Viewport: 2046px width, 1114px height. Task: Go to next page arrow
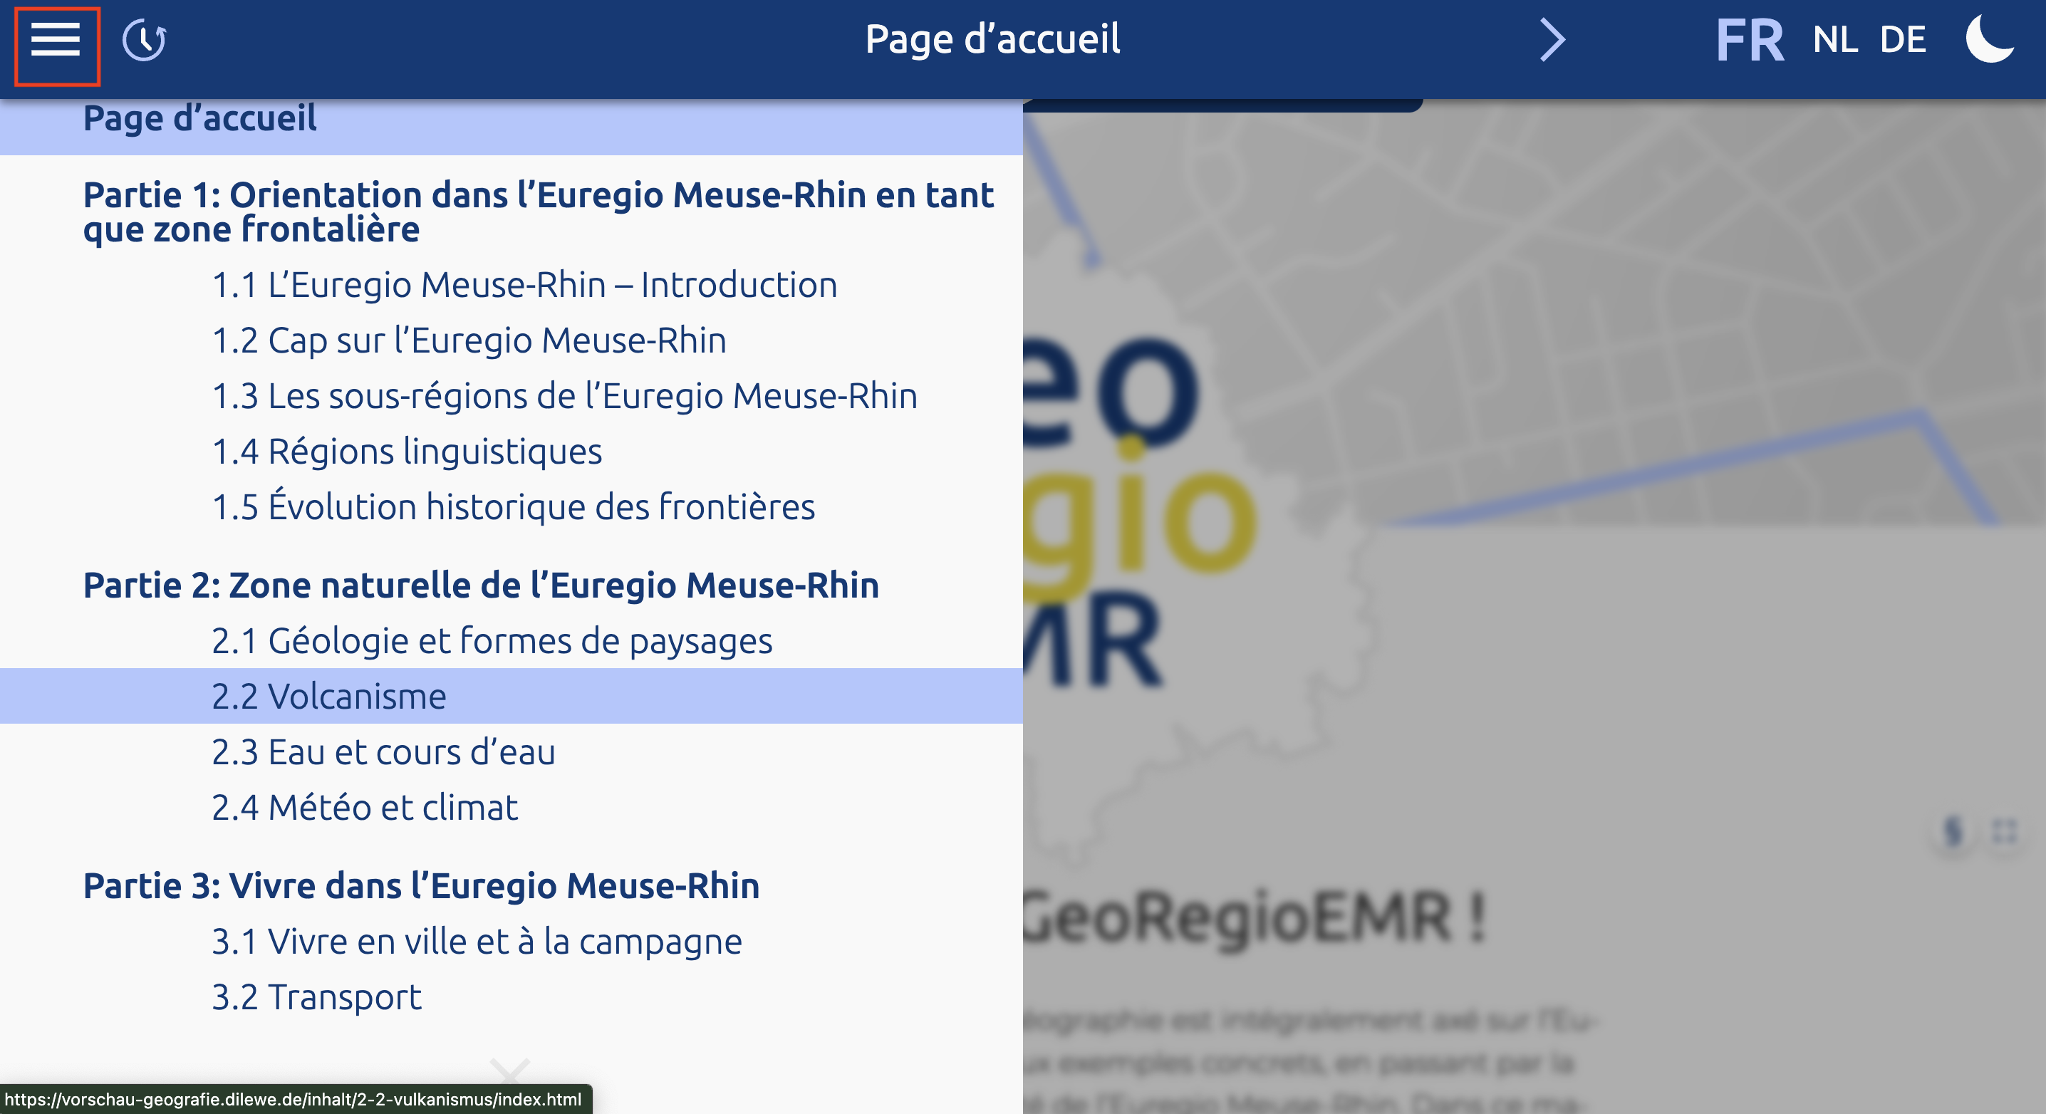1552,41
